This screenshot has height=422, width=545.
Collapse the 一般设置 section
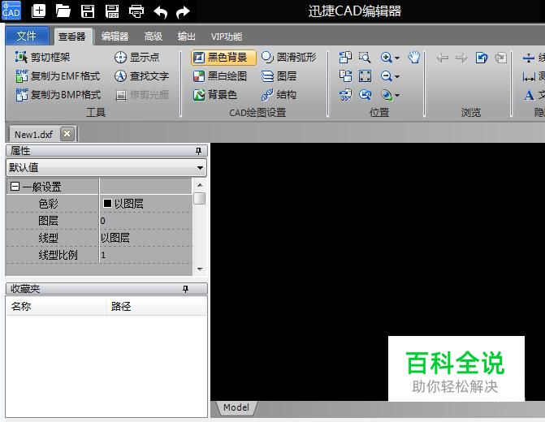tap(15, 187)
